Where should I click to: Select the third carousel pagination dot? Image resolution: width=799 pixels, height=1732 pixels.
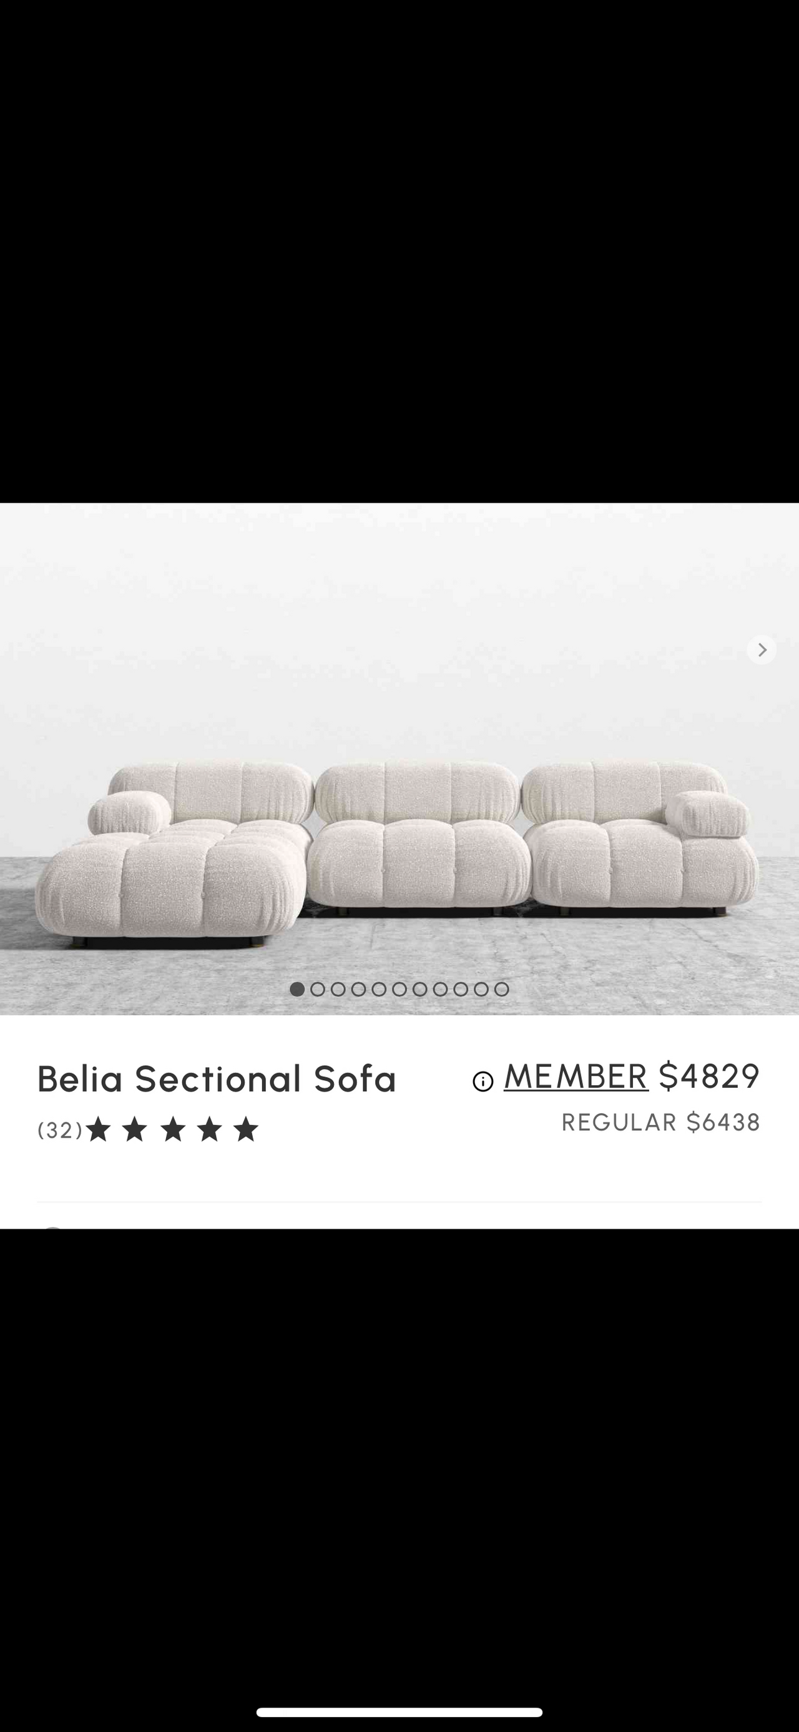338,989
